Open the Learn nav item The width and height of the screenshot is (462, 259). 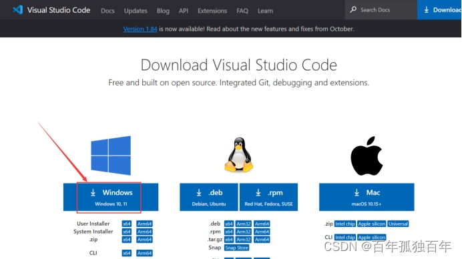(x=265, y=11)
